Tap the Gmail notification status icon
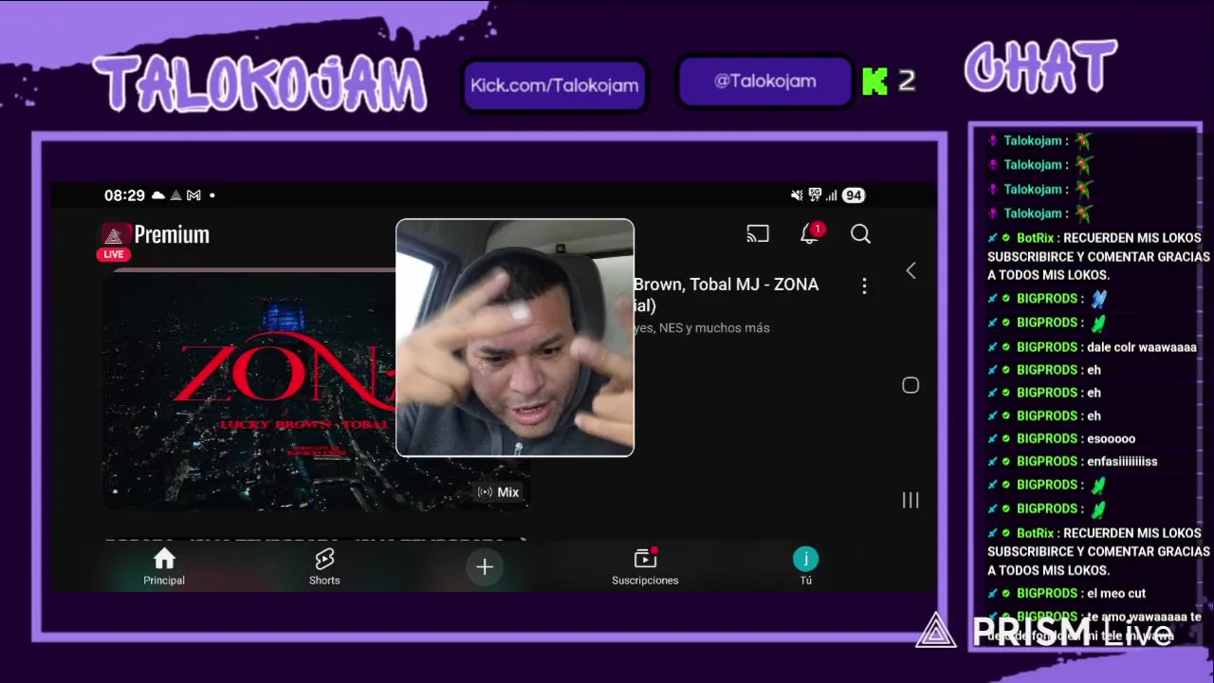 (x=193, y=195)
